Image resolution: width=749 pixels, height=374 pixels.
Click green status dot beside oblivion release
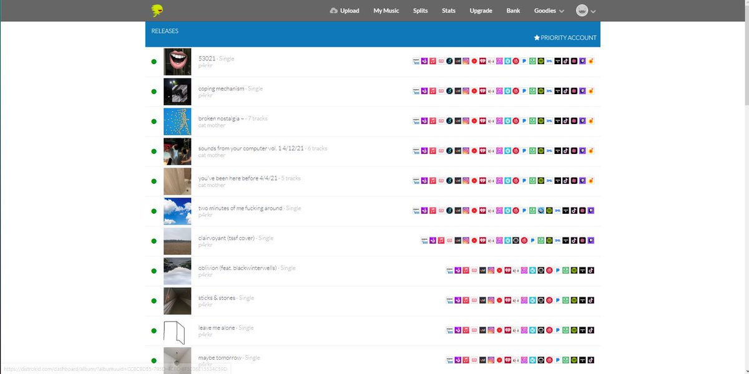pos(154,271)
